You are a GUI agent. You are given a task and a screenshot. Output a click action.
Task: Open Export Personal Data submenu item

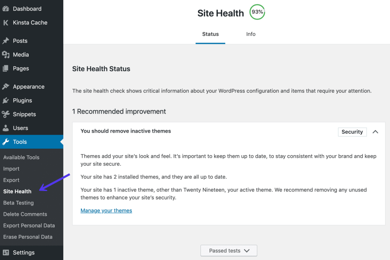[29, 225]
